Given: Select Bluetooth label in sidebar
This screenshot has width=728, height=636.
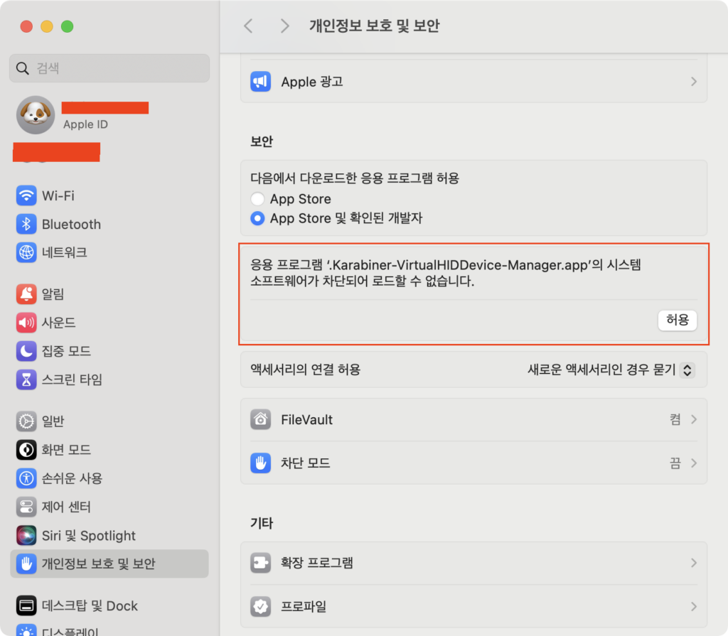Looking at the screenshot, I should [x=71, y=225].
